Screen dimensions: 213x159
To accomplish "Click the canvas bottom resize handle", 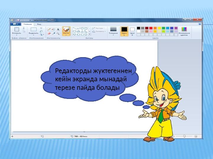I will (x=84, y=132).
